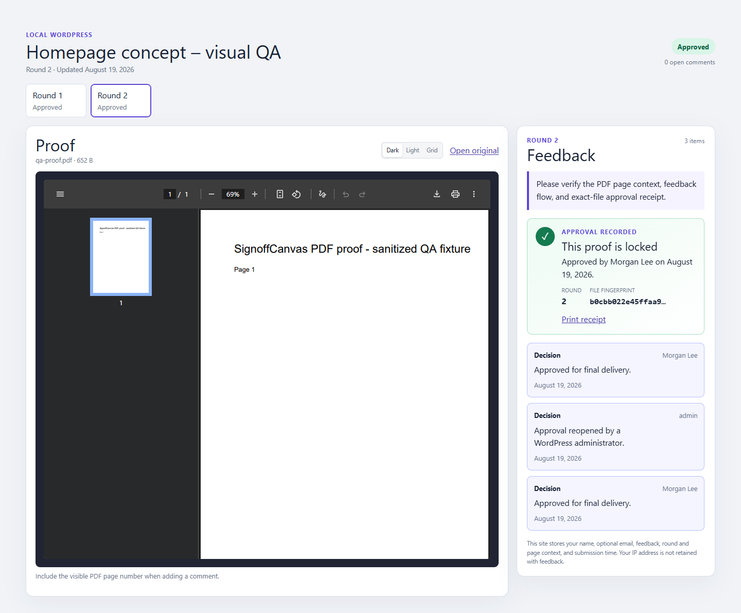Switch viewer background to Dark
Viewport: 741px width, 613px height.
point(393,150)
